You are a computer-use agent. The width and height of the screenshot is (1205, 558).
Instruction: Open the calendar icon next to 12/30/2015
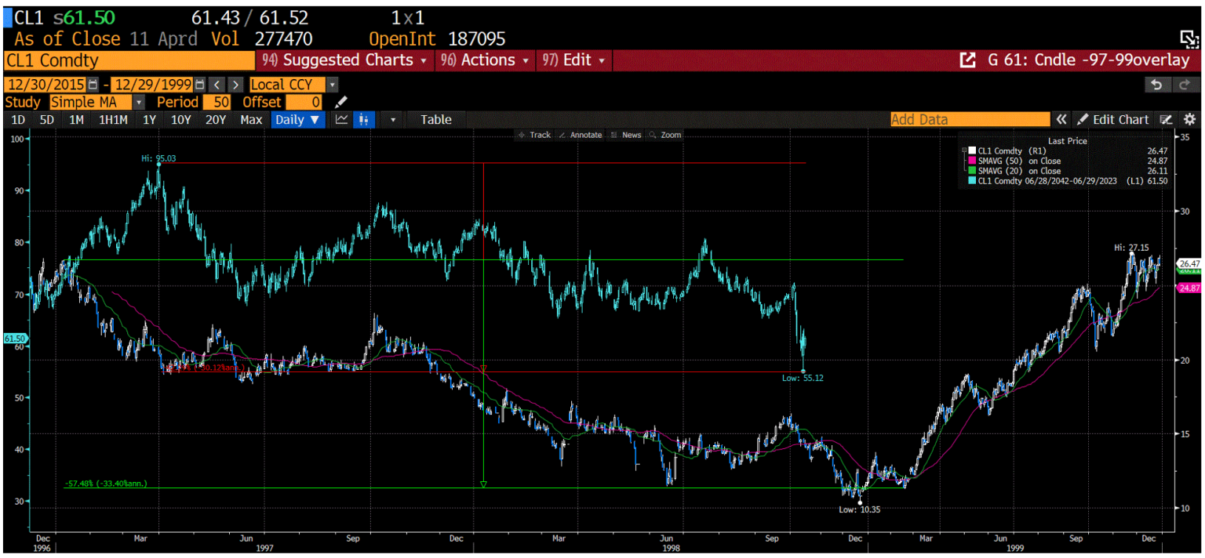(x=91, y=84)
